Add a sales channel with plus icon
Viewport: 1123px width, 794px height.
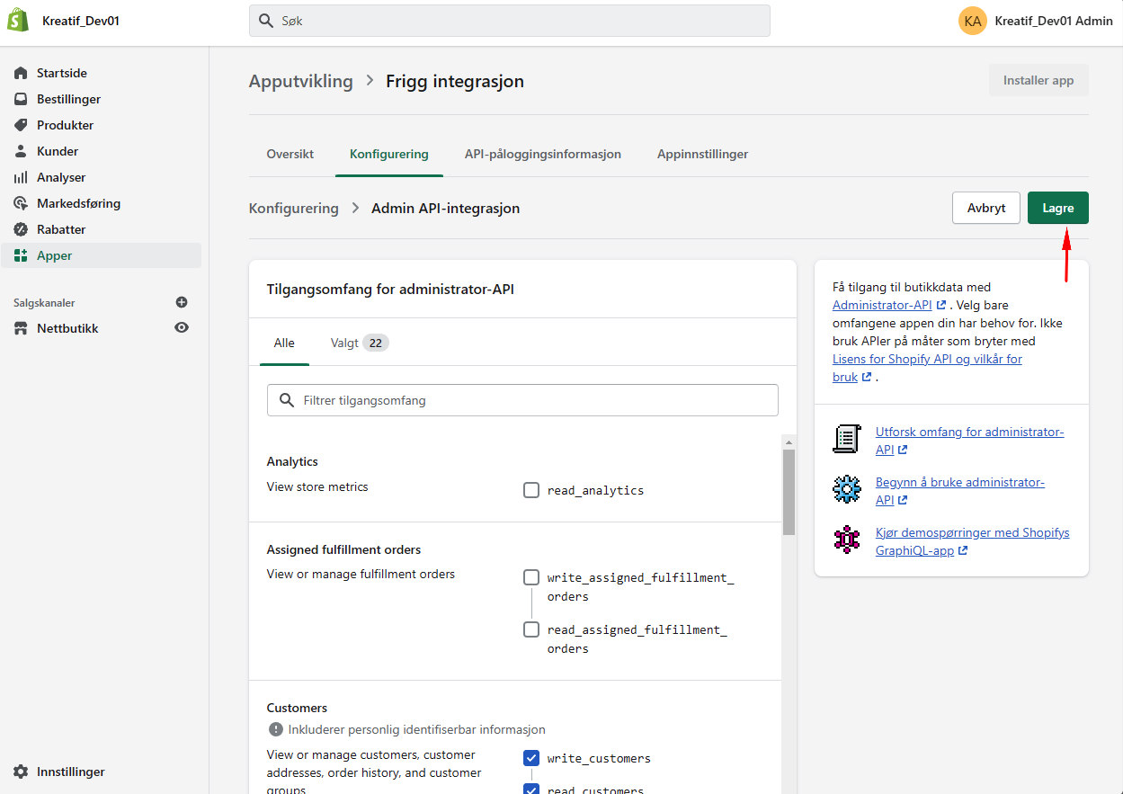coord(182,302)
